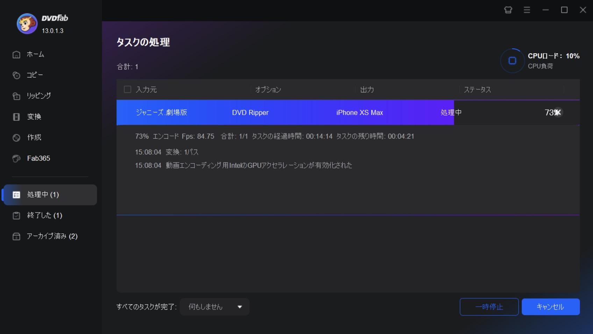Click the Copy disc icon in sidebar
The image size is (593, 334).
pos(16,75)
